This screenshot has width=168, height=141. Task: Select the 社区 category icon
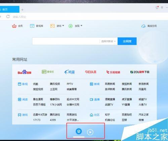[91, 115]
